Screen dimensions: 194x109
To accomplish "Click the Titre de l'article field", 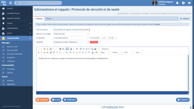I will point(71,30).
